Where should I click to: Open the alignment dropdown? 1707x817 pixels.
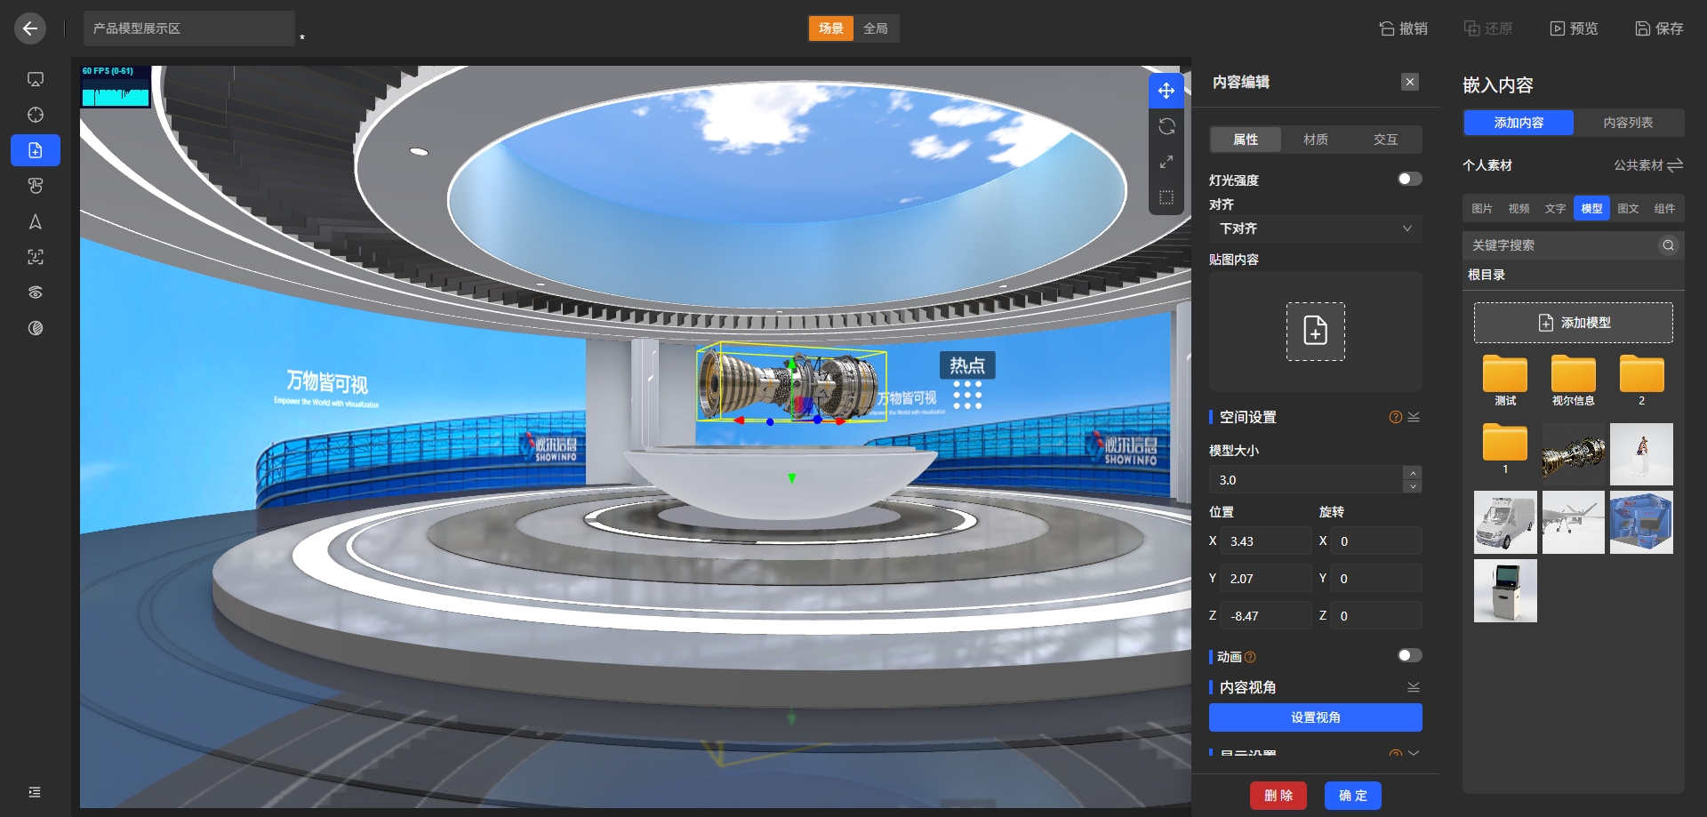(1315, 228)
